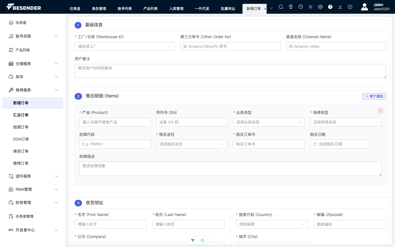Screen dimensions: 395x247
Task: Open the 选择国家 country dropdown
Action: click(x=272, y=224)
